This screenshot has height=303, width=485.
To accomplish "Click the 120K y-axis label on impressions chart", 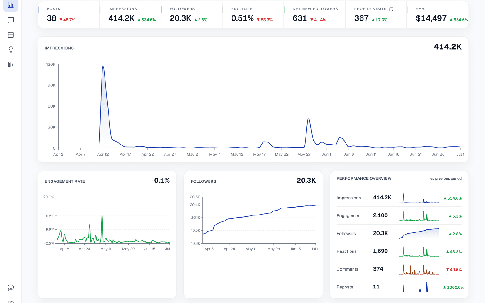I will pyautogui.click(x=51, y=64).
